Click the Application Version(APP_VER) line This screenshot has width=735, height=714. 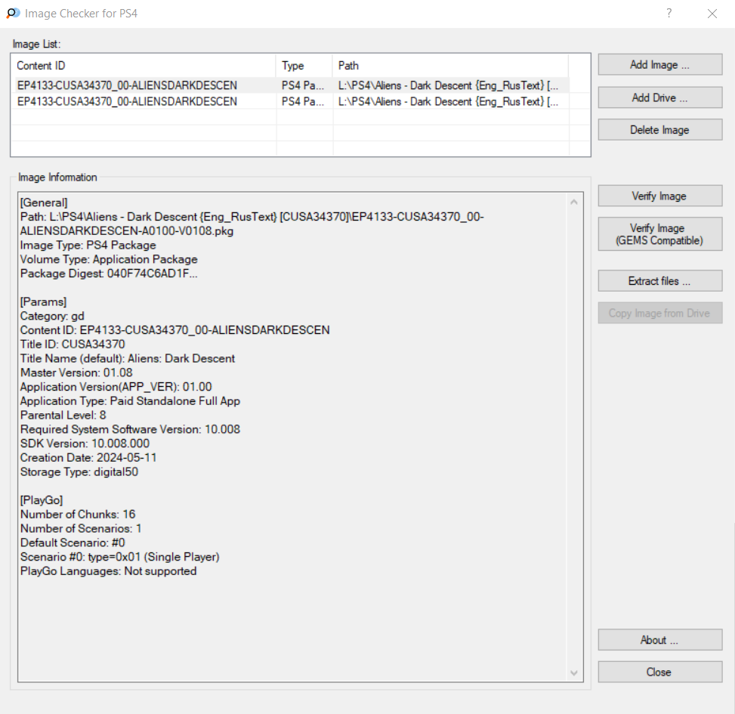tap(116, 387)
